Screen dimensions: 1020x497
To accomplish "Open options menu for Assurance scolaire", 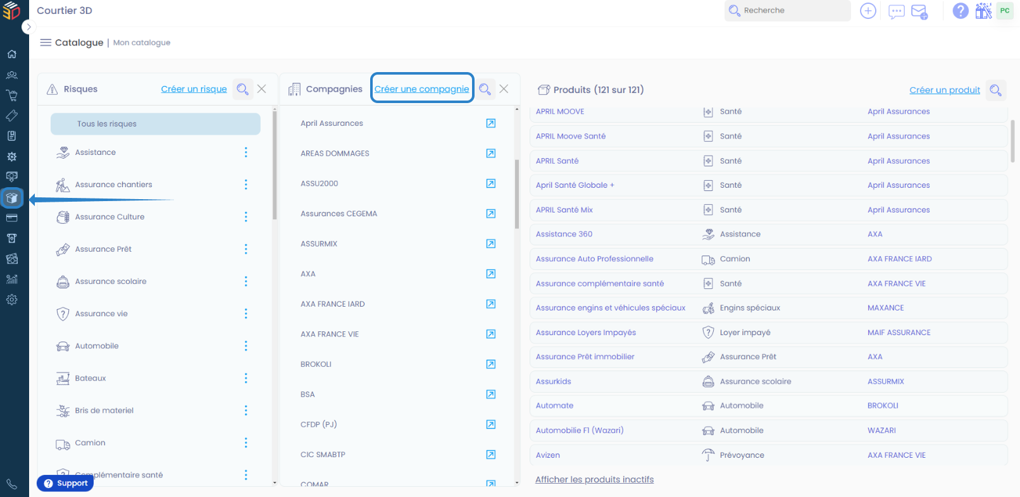I will coord(246,281).
